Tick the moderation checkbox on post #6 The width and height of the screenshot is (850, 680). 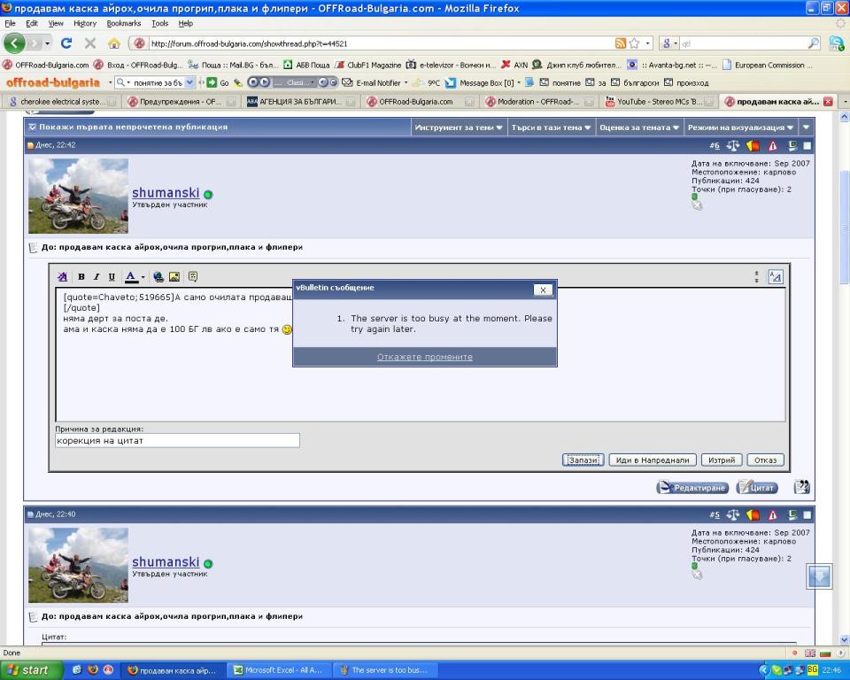pyautogui.click(x=807, y=145)
